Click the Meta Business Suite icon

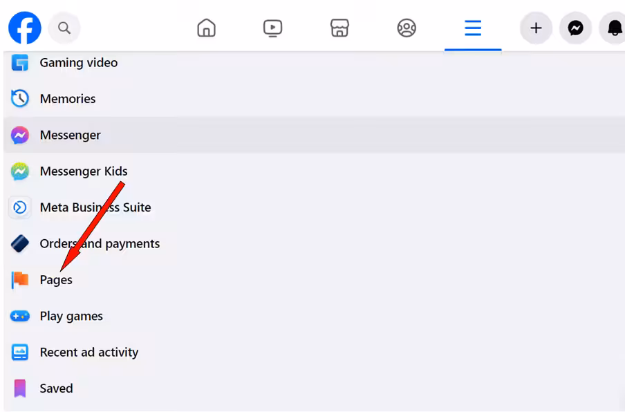point(19,207)
